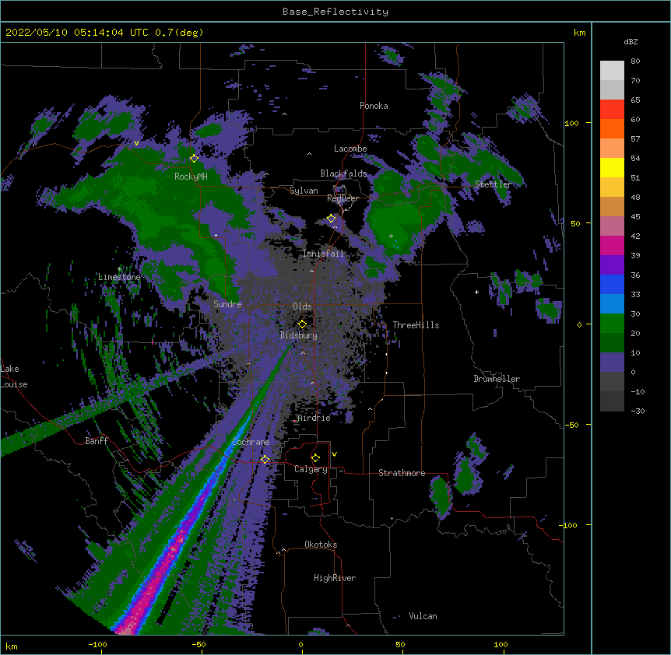This screenshot has width=671, height=655.
Task: Click the Ponoka city label
Action: tap(374, 106)
